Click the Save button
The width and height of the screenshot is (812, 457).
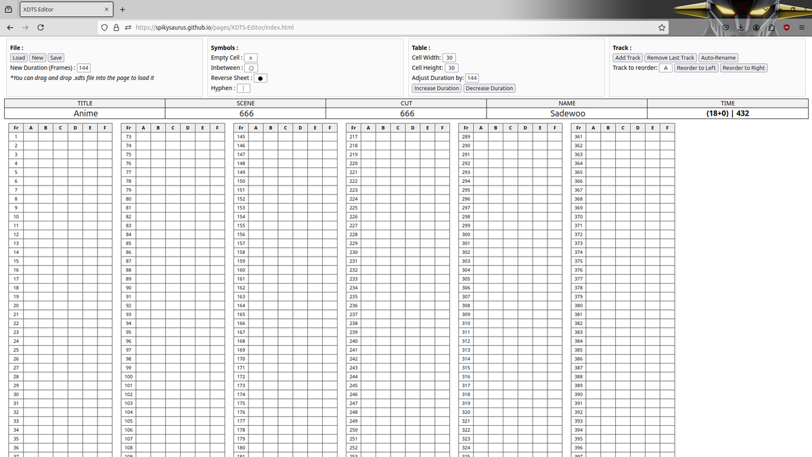click(56, 58)
